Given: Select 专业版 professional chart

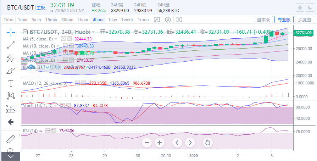Looking at the screenshot, I should tap(284, 20).
